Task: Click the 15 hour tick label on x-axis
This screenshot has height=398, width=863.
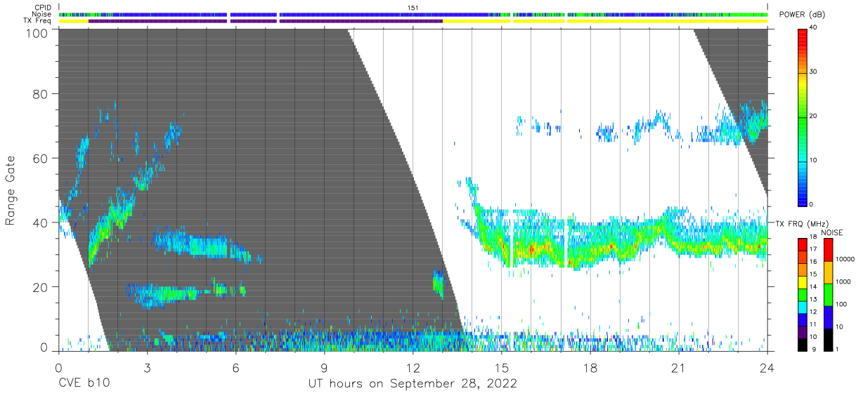Action: pos(502,368)
